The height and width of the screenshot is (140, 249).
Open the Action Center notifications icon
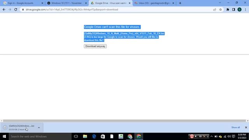pyautogui.click(x=233, y=136)
